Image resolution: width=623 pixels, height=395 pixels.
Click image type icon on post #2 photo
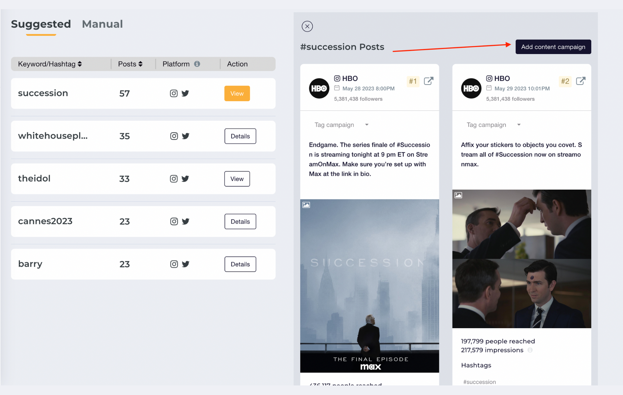pos(458,195)
